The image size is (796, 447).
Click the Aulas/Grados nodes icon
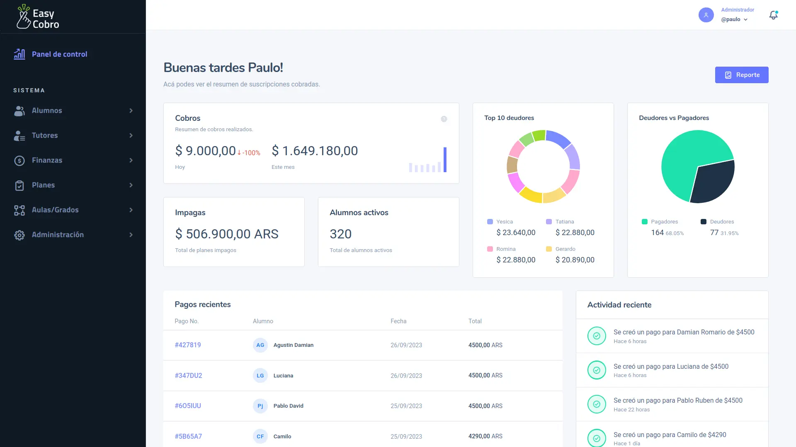click(x=19, y=210)
